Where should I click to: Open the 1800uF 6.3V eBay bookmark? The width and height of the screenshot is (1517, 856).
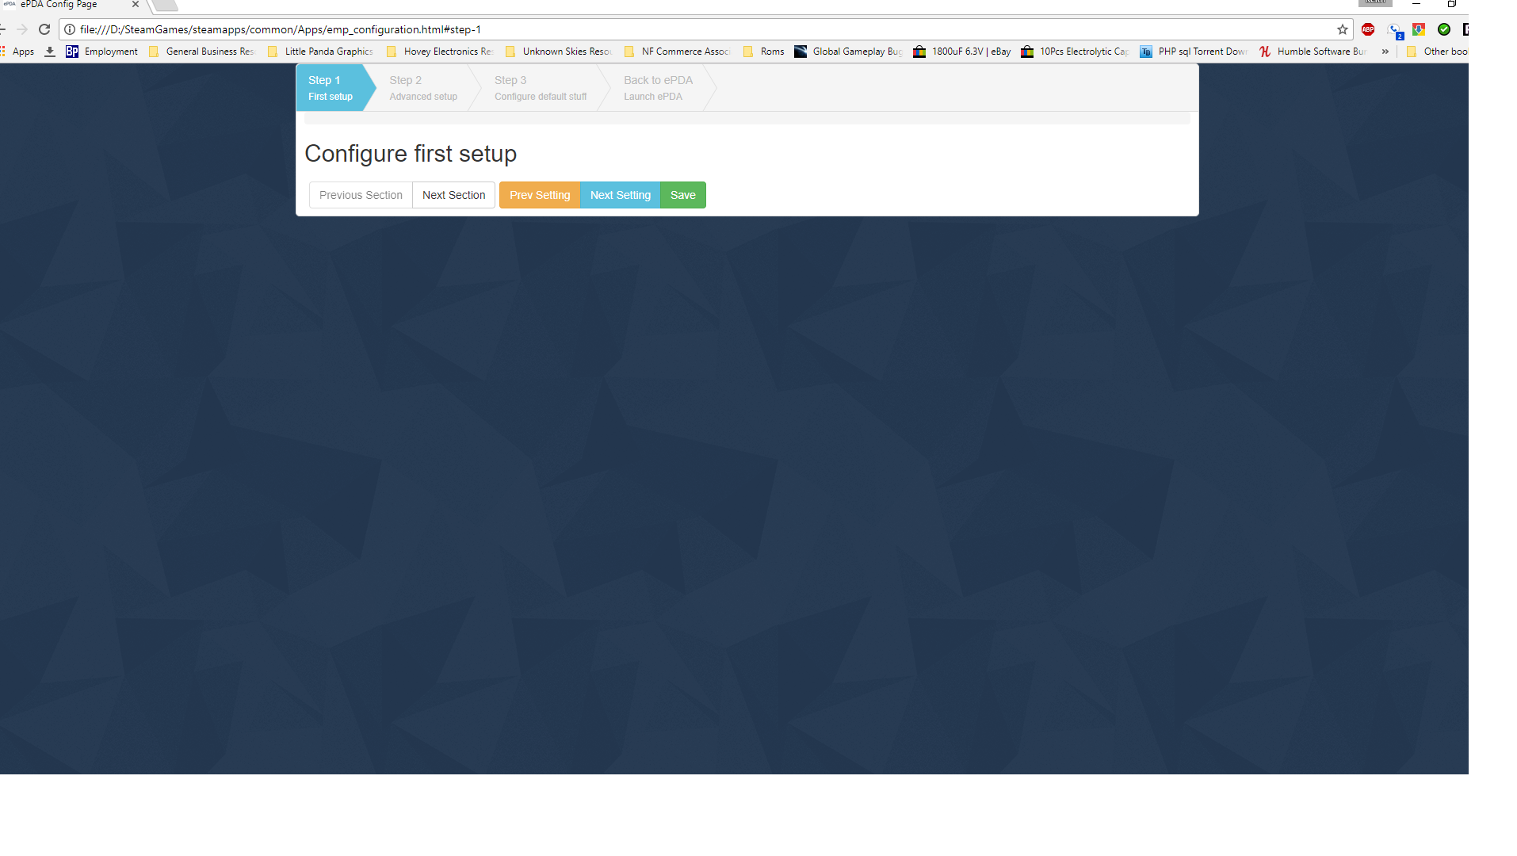(962, 52)
